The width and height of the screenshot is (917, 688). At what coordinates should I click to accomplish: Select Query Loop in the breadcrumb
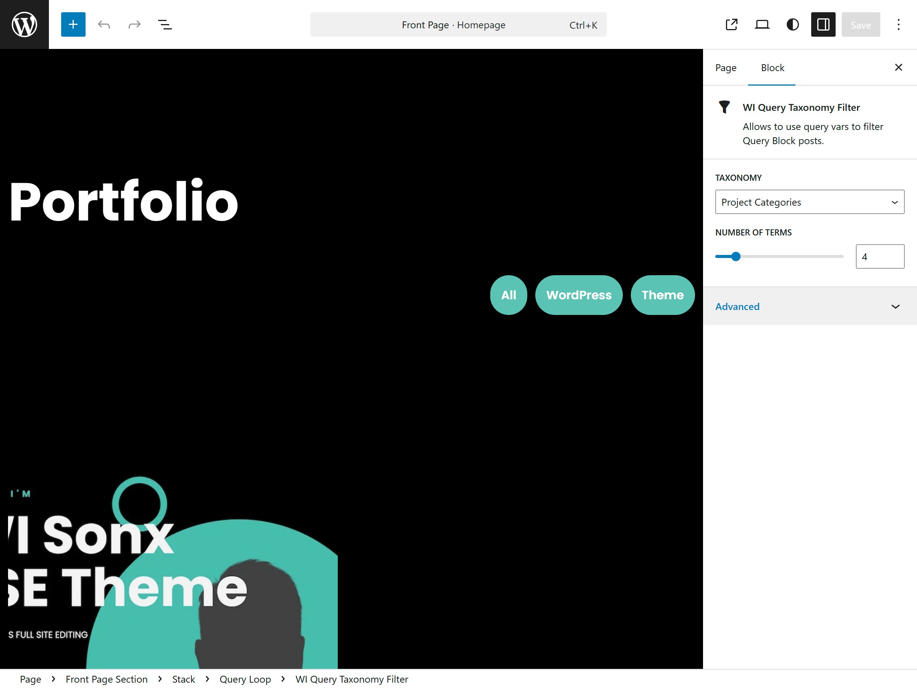(245, 679)
